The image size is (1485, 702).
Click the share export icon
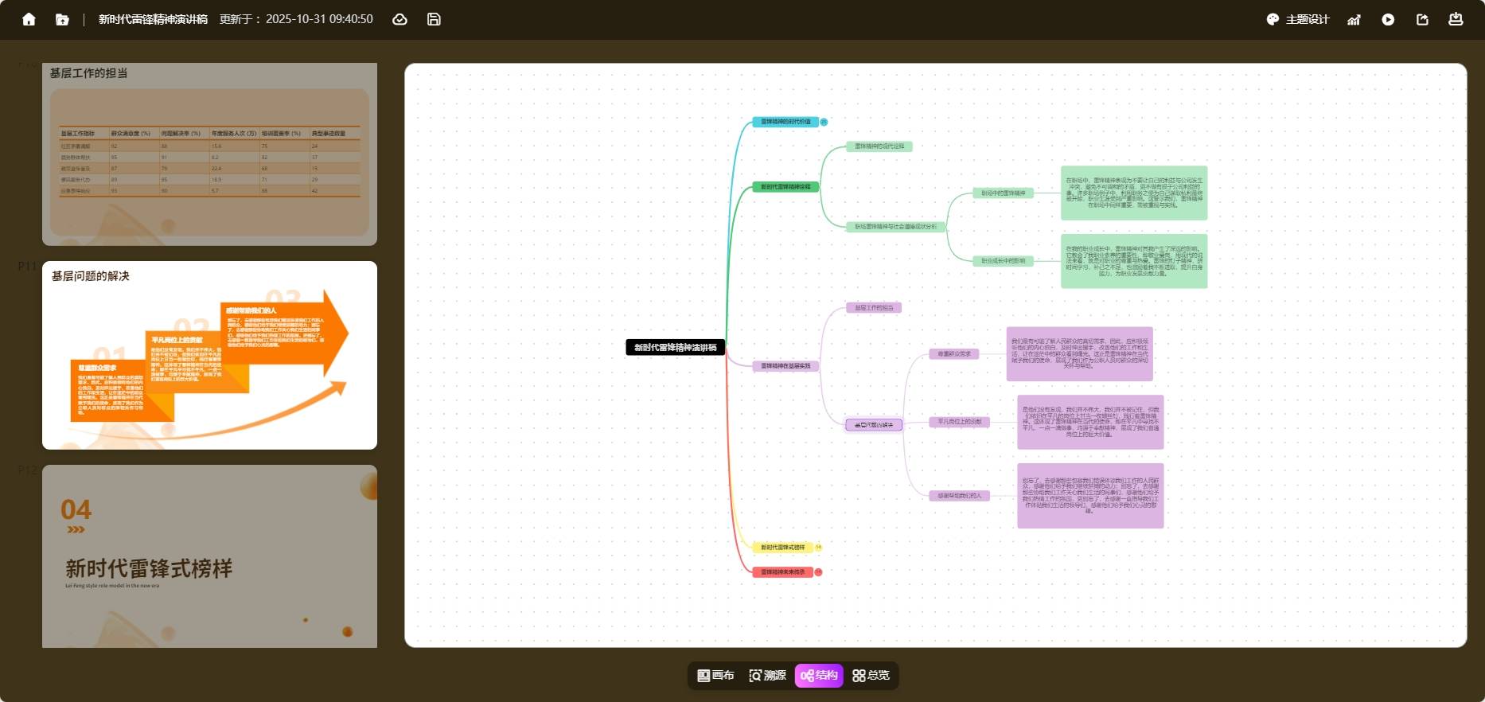[1422, 19]
